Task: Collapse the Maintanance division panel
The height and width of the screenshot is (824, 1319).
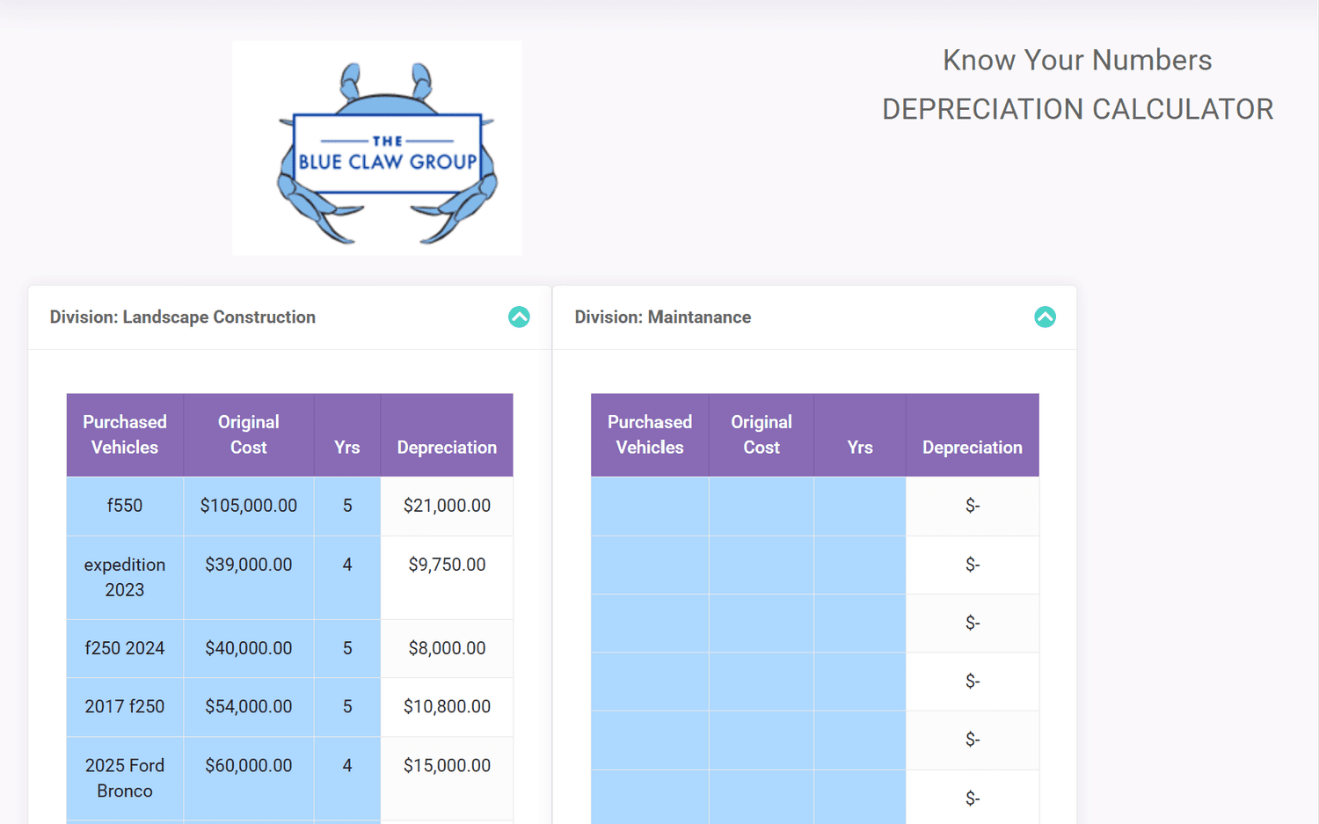Action: point(1045,317)
